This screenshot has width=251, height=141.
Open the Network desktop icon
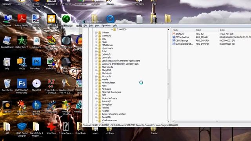7,19
